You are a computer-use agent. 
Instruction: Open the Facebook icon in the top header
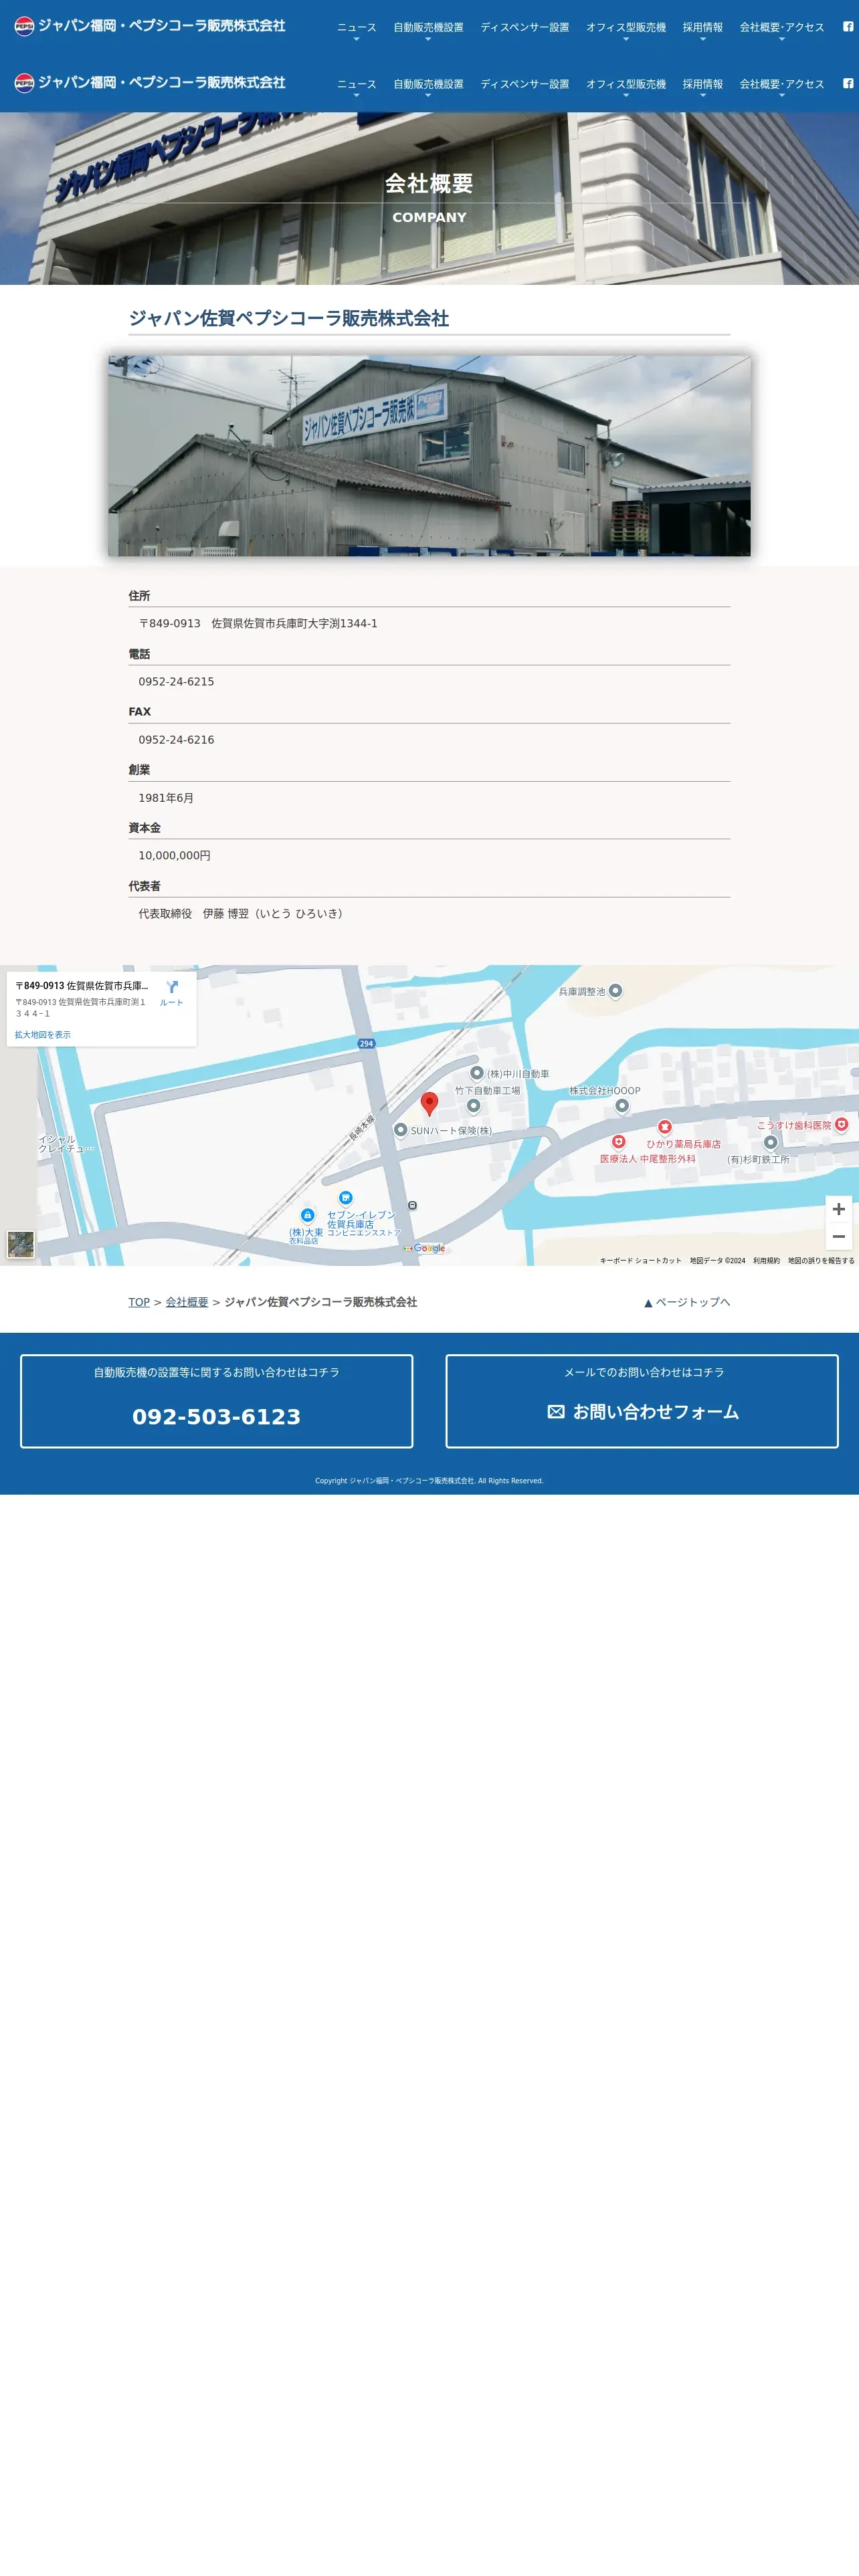click(848, 27)
